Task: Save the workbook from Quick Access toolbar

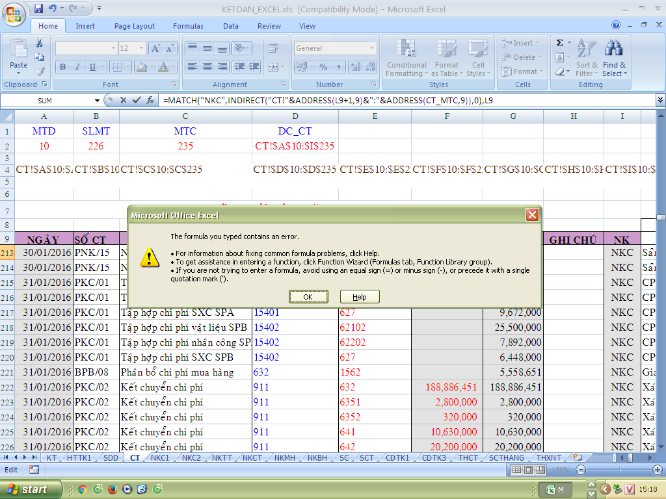Action: point(38,8)
